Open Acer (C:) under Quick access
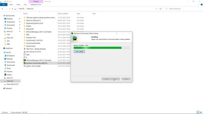The image size is (203, 114). (x=10, y=31)
